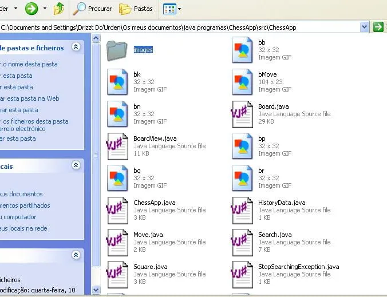Click the scroll down arrow of sidebar scrollbar
Screen dimensions: 387x297
[96, 290]
